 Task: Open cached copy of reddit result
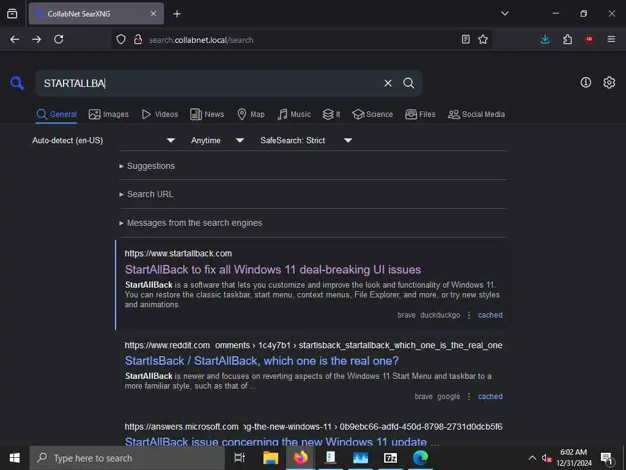coord(490,397)
